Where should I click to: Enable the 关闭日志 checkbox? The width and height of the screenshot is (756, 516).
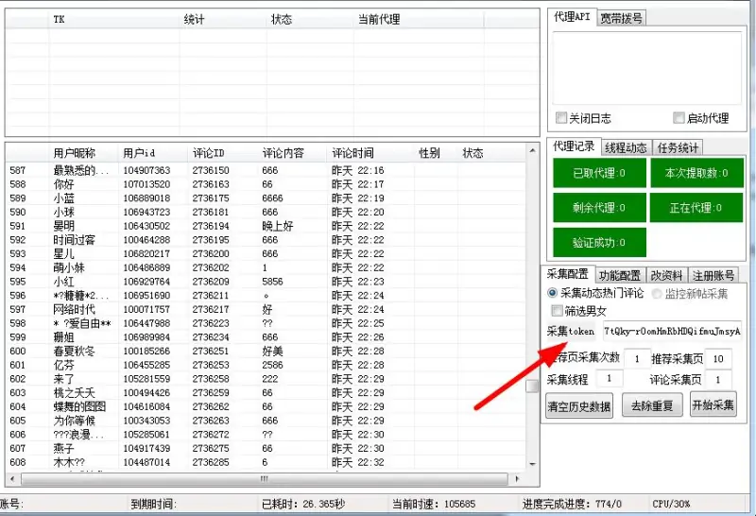click(561, 118)
